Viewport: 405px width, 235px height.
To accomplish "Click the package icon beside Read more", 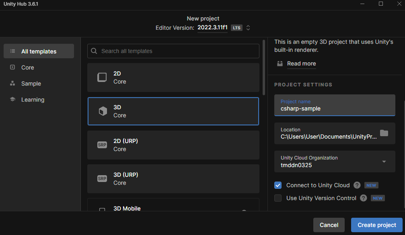I will tap(280, 63).
